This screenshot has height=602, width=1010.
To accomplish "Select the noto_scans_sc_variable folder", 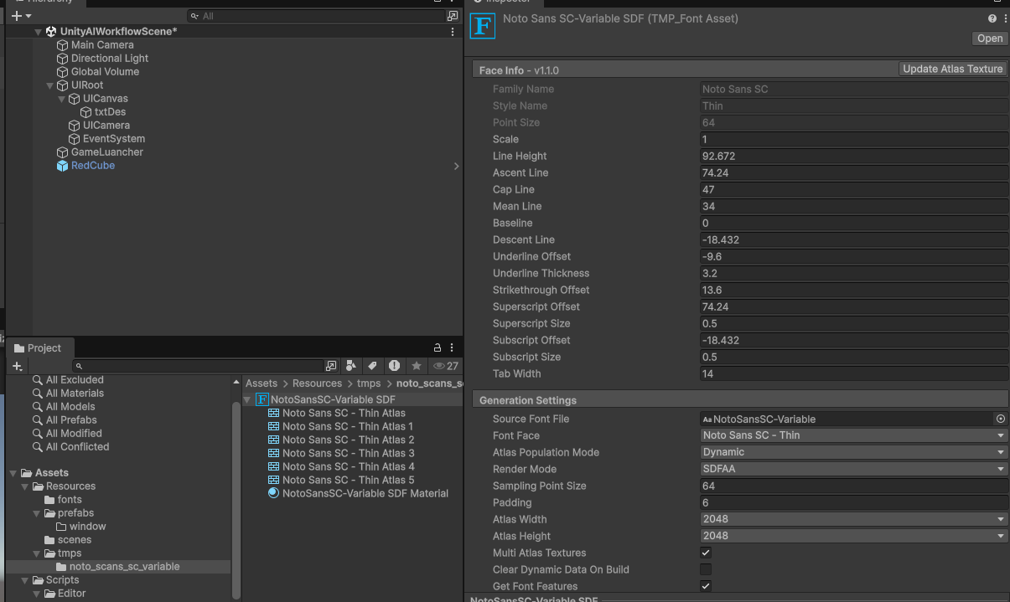I will [x=124, y=567].
